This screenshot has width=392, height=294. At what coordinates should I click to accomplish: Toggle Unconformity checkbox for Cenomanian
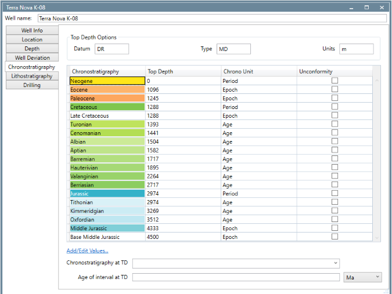pos(335,133)
